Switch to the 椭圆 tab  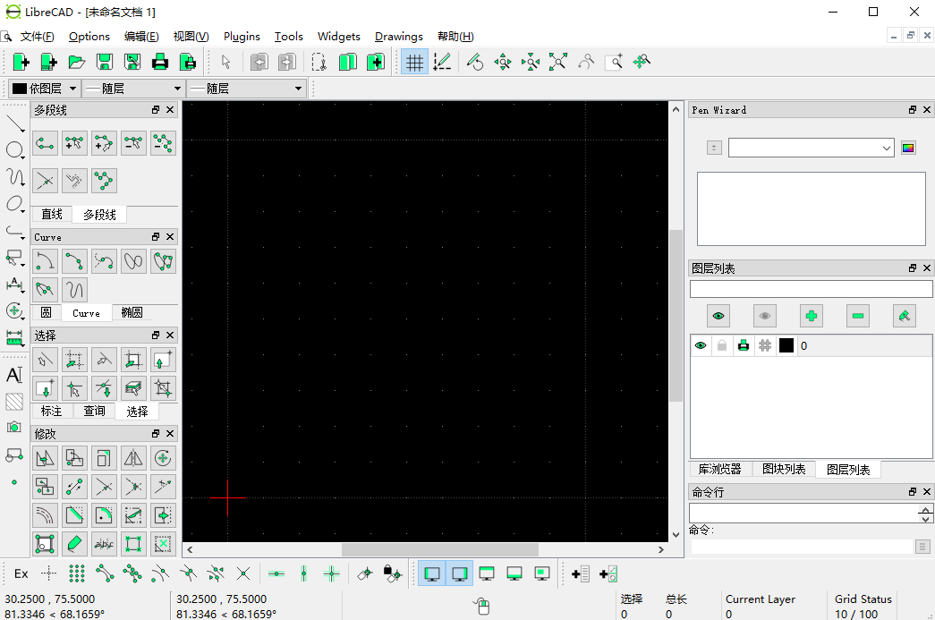[x=132, y=312]
